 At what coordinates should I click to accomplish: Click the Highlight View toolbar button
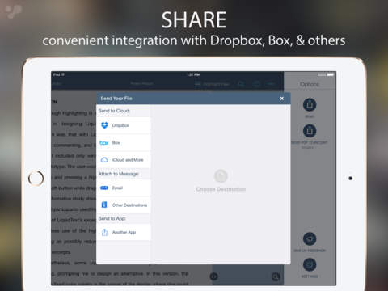[x=212, y=84]
